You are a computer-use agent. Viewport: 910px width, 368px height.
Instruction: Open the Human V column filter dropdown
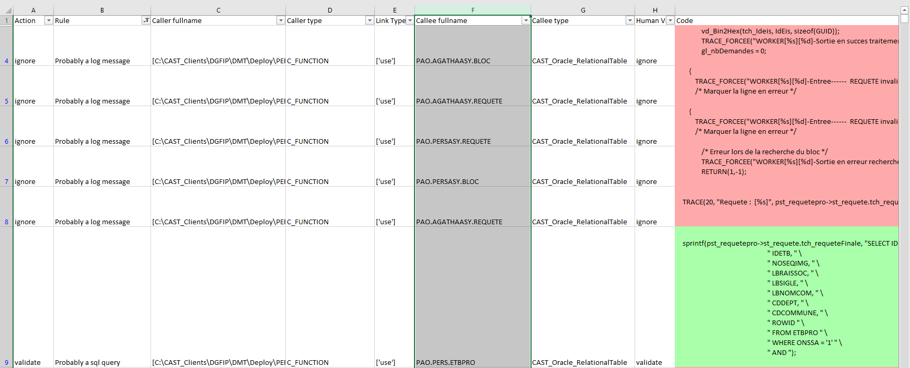(x=670, y=20)
